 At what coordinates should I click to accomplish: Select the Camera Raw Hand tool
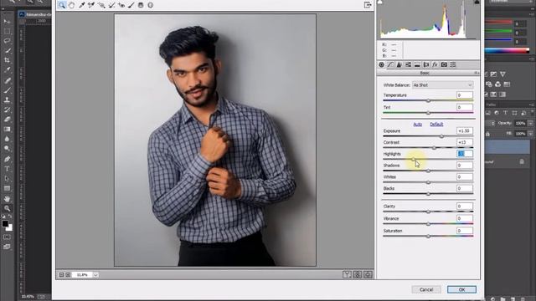(x=71, y=5)
